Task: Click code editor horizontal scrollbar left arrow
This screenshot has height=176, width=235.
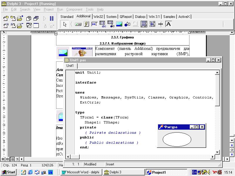Action: point(68,157)
